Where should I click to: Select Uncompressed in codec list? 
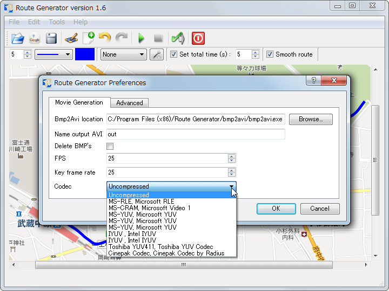point(171,195)
